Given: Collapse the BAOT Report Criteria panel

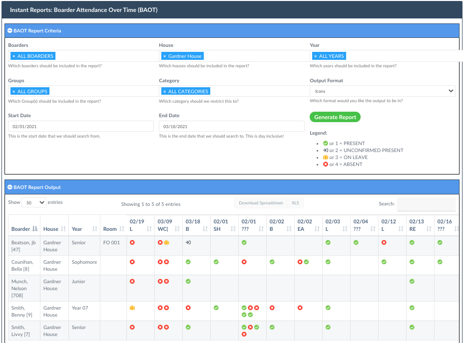Looking at the screenshot, I should pyautogui.click(x=10, y=31).
